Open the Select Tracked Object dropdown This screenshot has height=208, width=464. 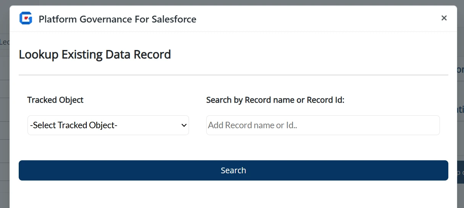tap(108, 125)
